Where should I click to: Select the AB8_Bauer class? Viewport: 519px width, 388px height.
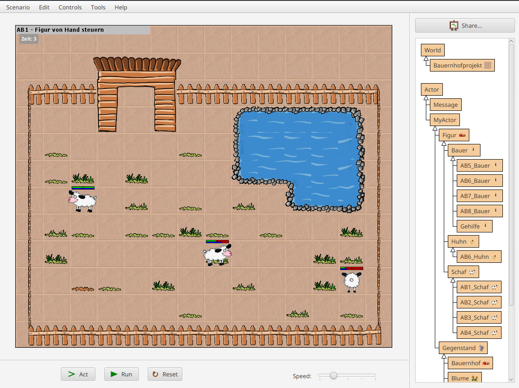coord(479,211)
